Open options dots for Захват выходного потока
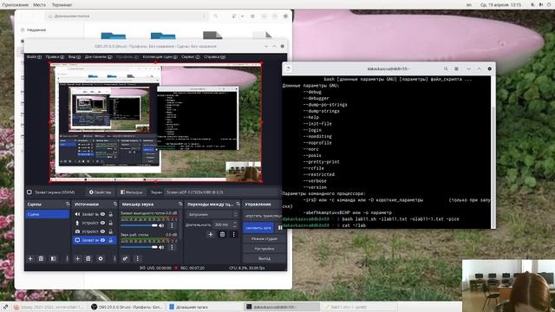Image resolution: width=555 pixels, height=312 pixels. click(172, 225)
